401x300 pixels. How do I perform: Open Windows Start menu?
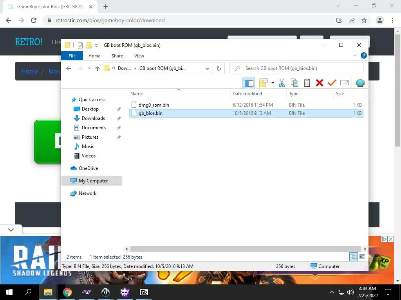coord(9,292)
